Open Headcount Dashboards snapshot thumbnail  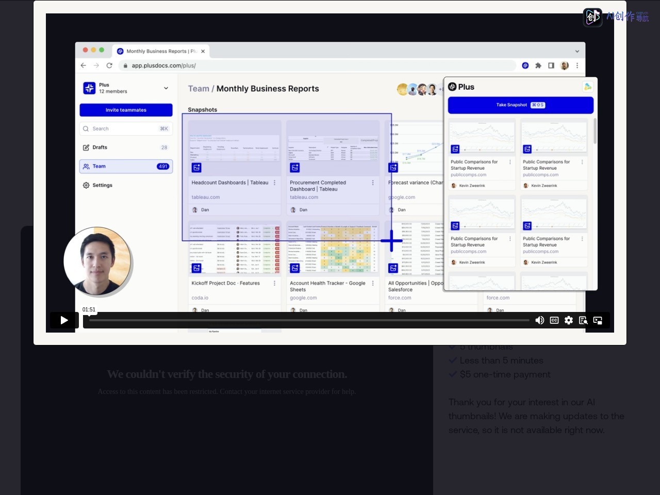pos(235,148)
